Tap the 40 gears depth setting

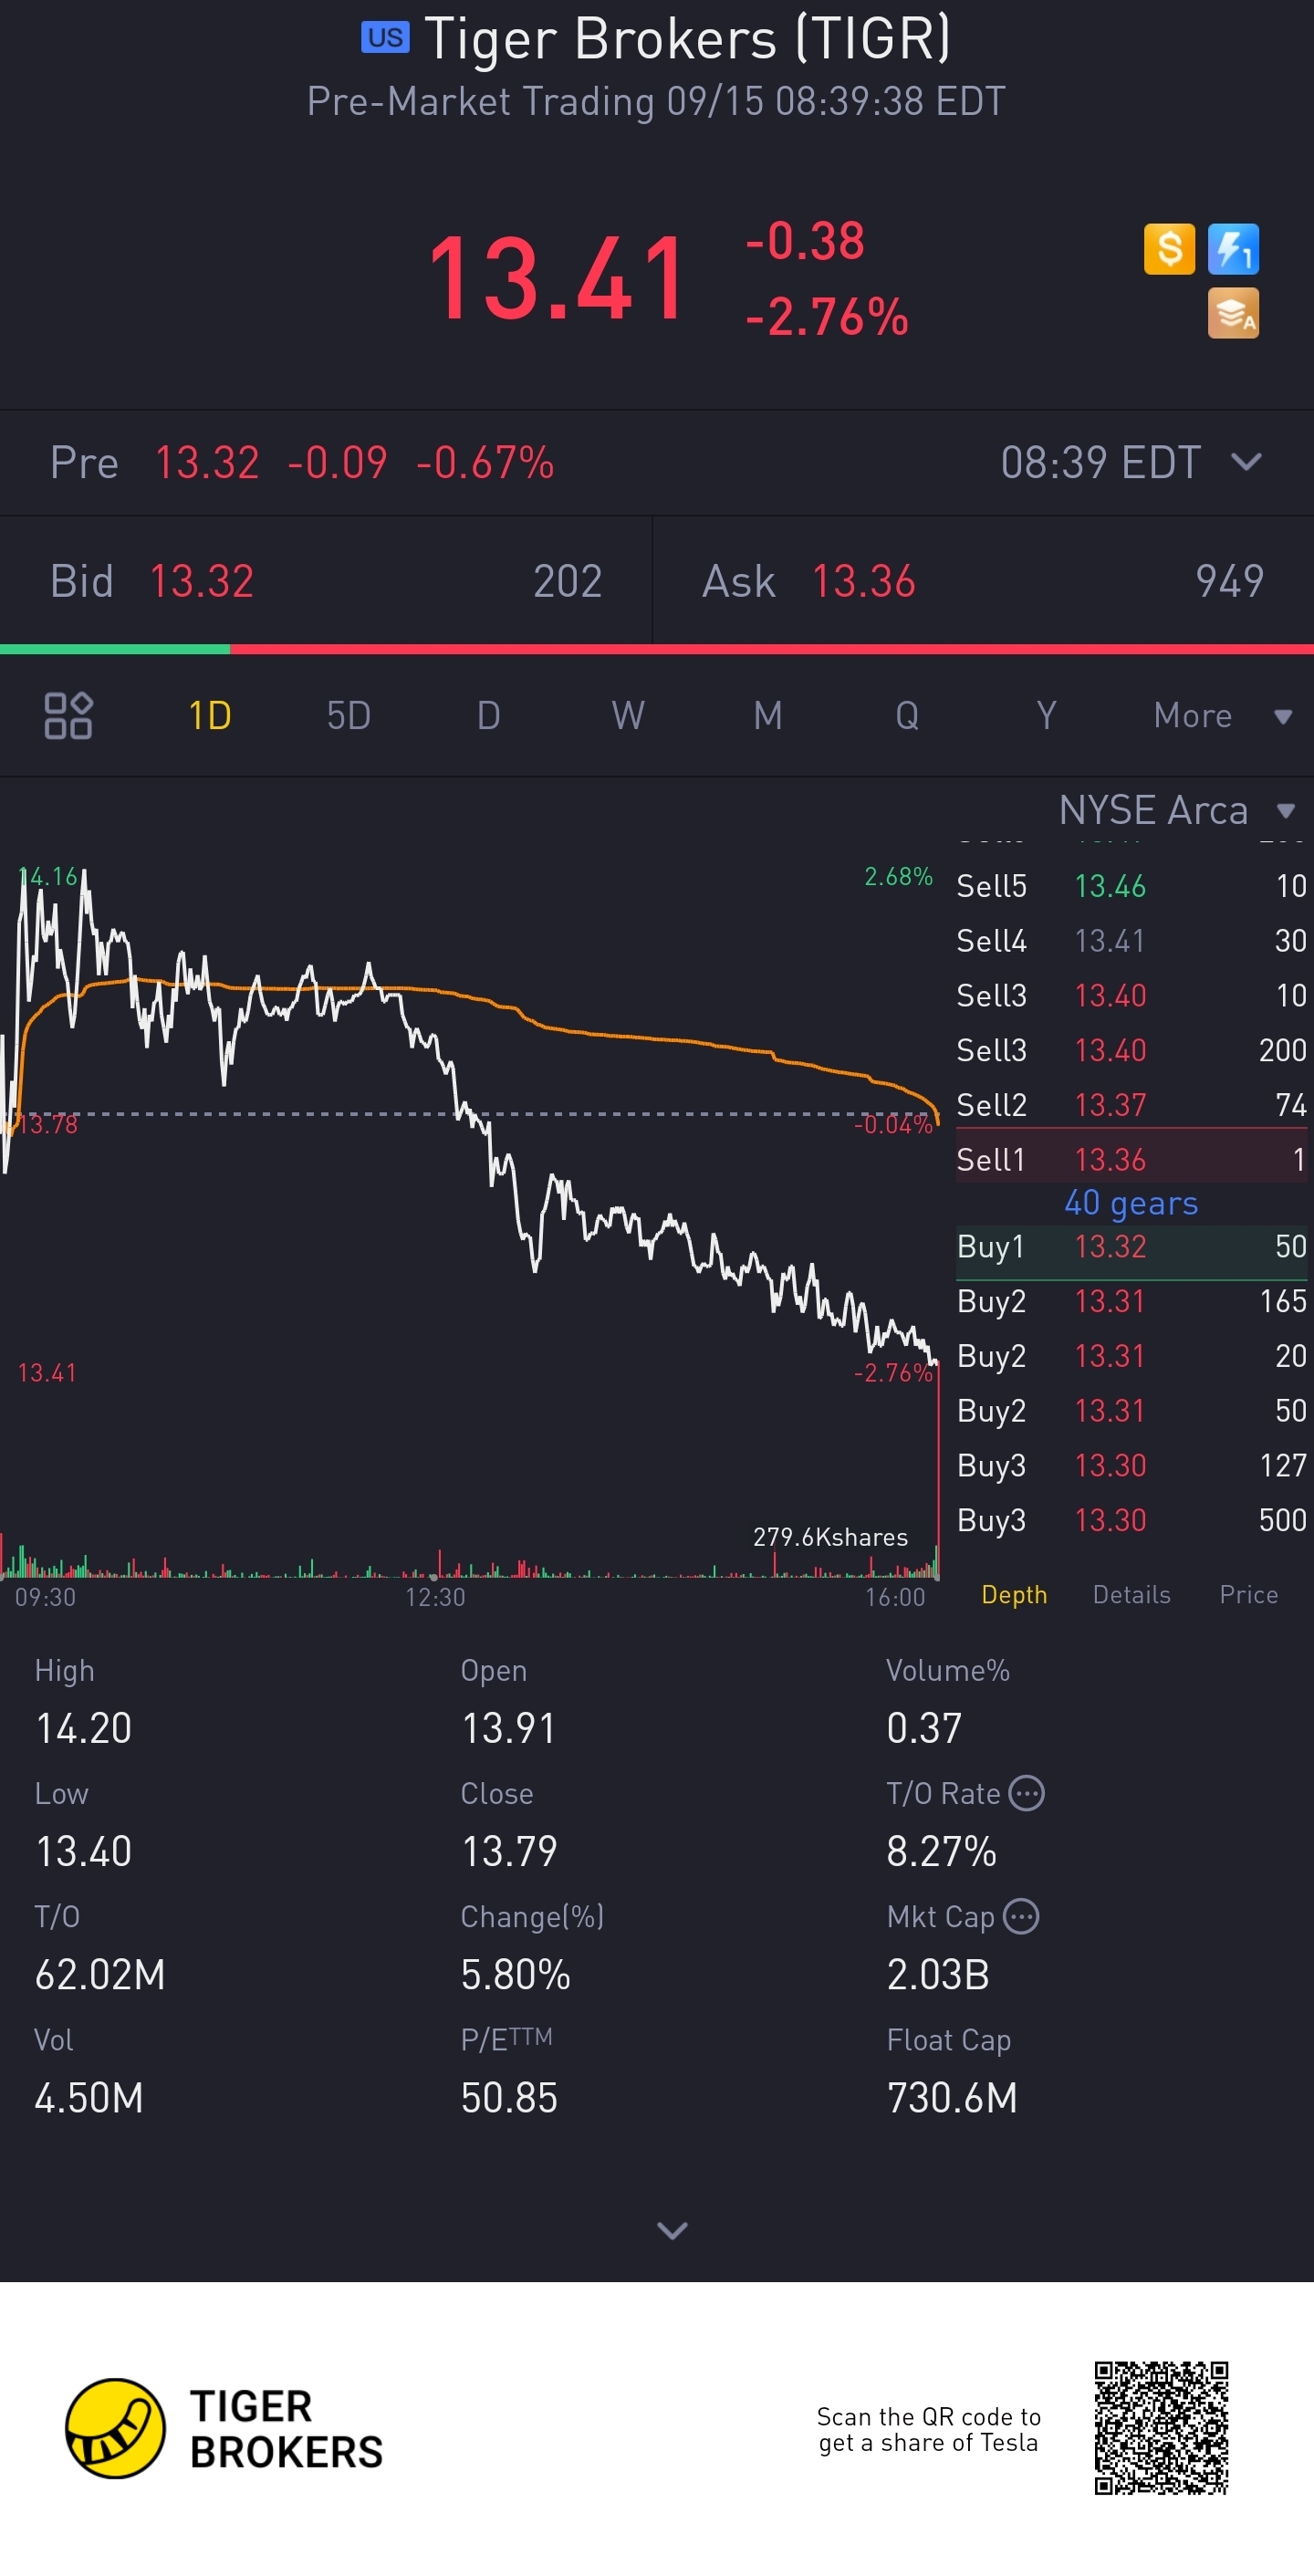click(x=1131, y=1203)
